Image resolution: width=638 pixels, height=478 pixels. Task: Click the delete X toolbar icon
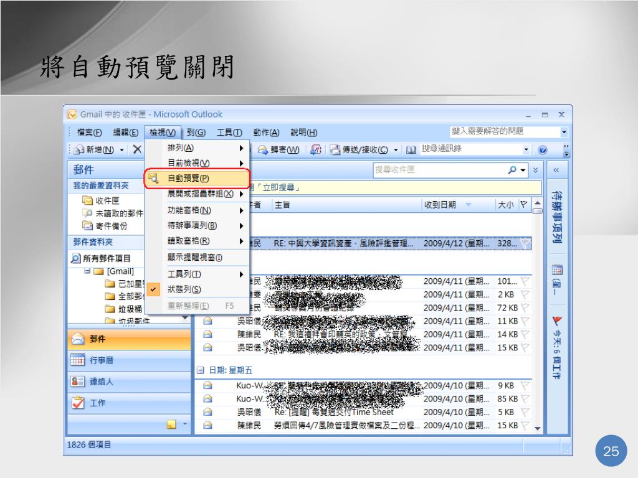click(137, 149)
